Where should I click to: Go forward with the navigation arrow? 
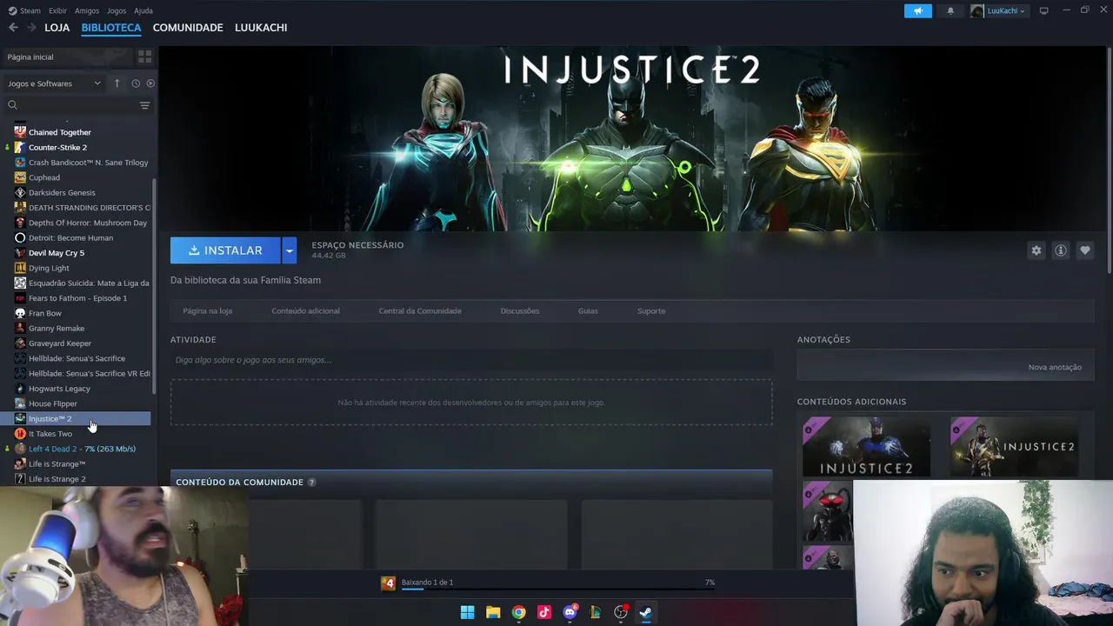point(31,28)
